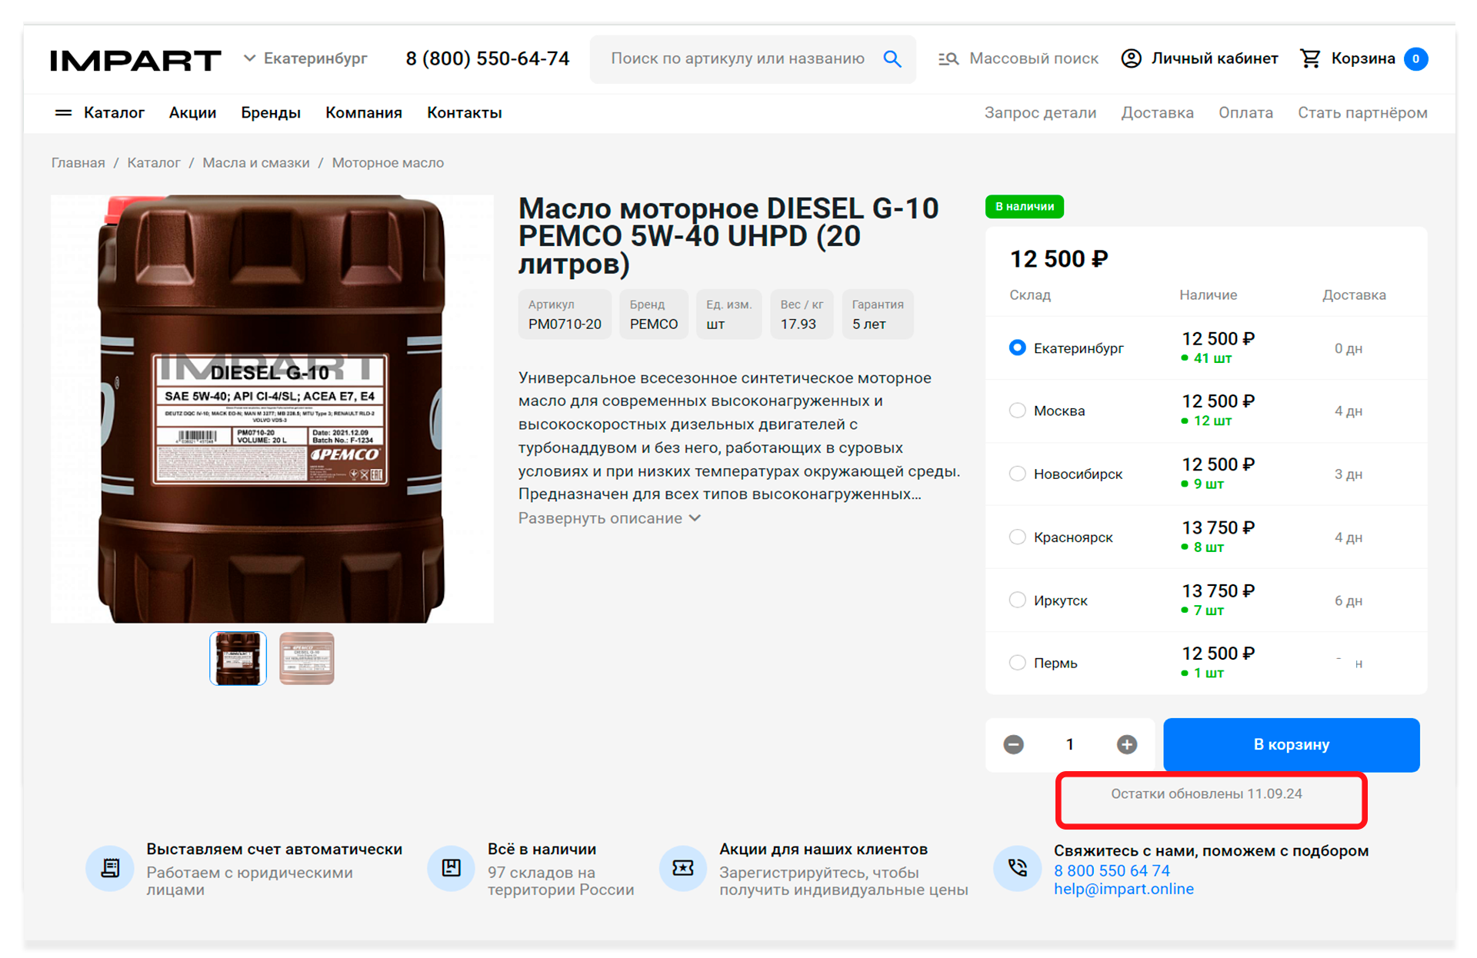This screenshot has width=1477, height=958.
Task: Click the mass search list icon
Action: (948, 58)
